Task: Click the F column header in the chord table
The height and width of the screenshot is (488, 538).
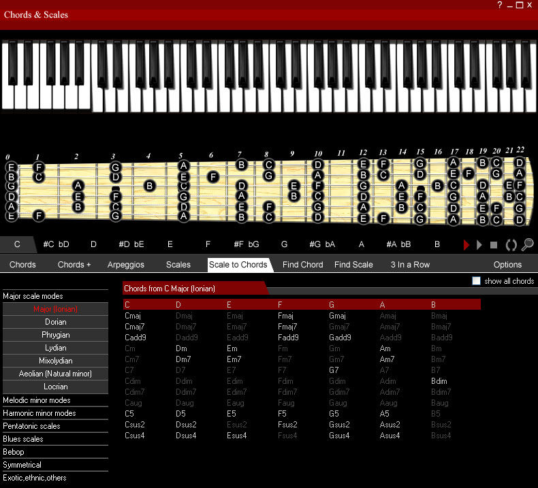Action: [x=280, y=304]
